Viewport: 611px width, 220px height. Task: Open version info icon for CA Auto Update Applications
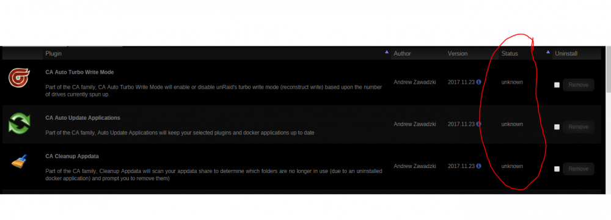coord(478,124)
